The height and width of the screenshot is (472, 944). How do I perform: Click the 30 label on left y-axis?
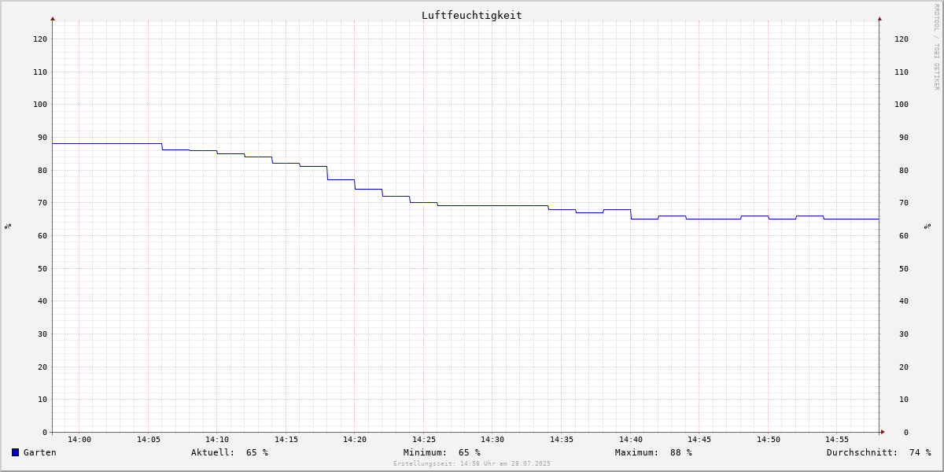pyautogui.click(x=42, y=334)
